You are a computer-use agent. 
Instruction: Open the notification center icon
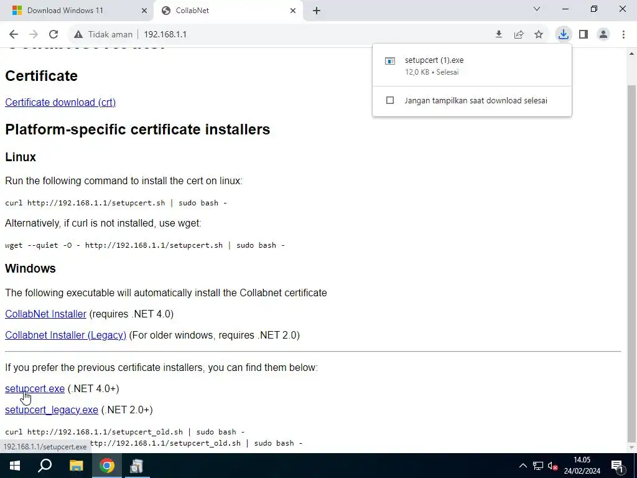[x=617, y=466]
